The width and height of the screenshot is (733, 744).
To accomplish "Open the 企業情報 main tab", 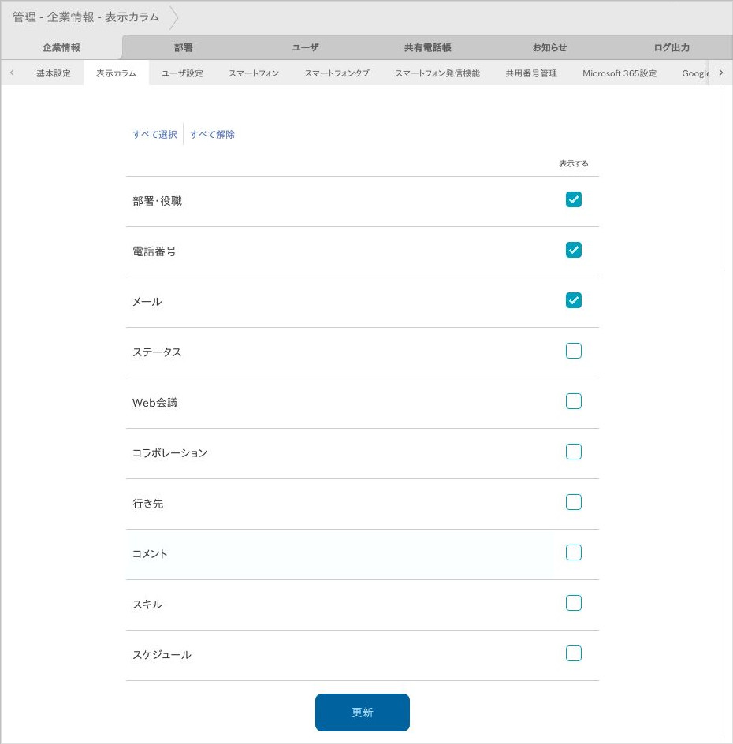I will [61, 47].
